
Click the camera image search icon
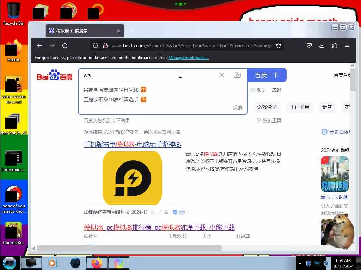click(237, 75)
